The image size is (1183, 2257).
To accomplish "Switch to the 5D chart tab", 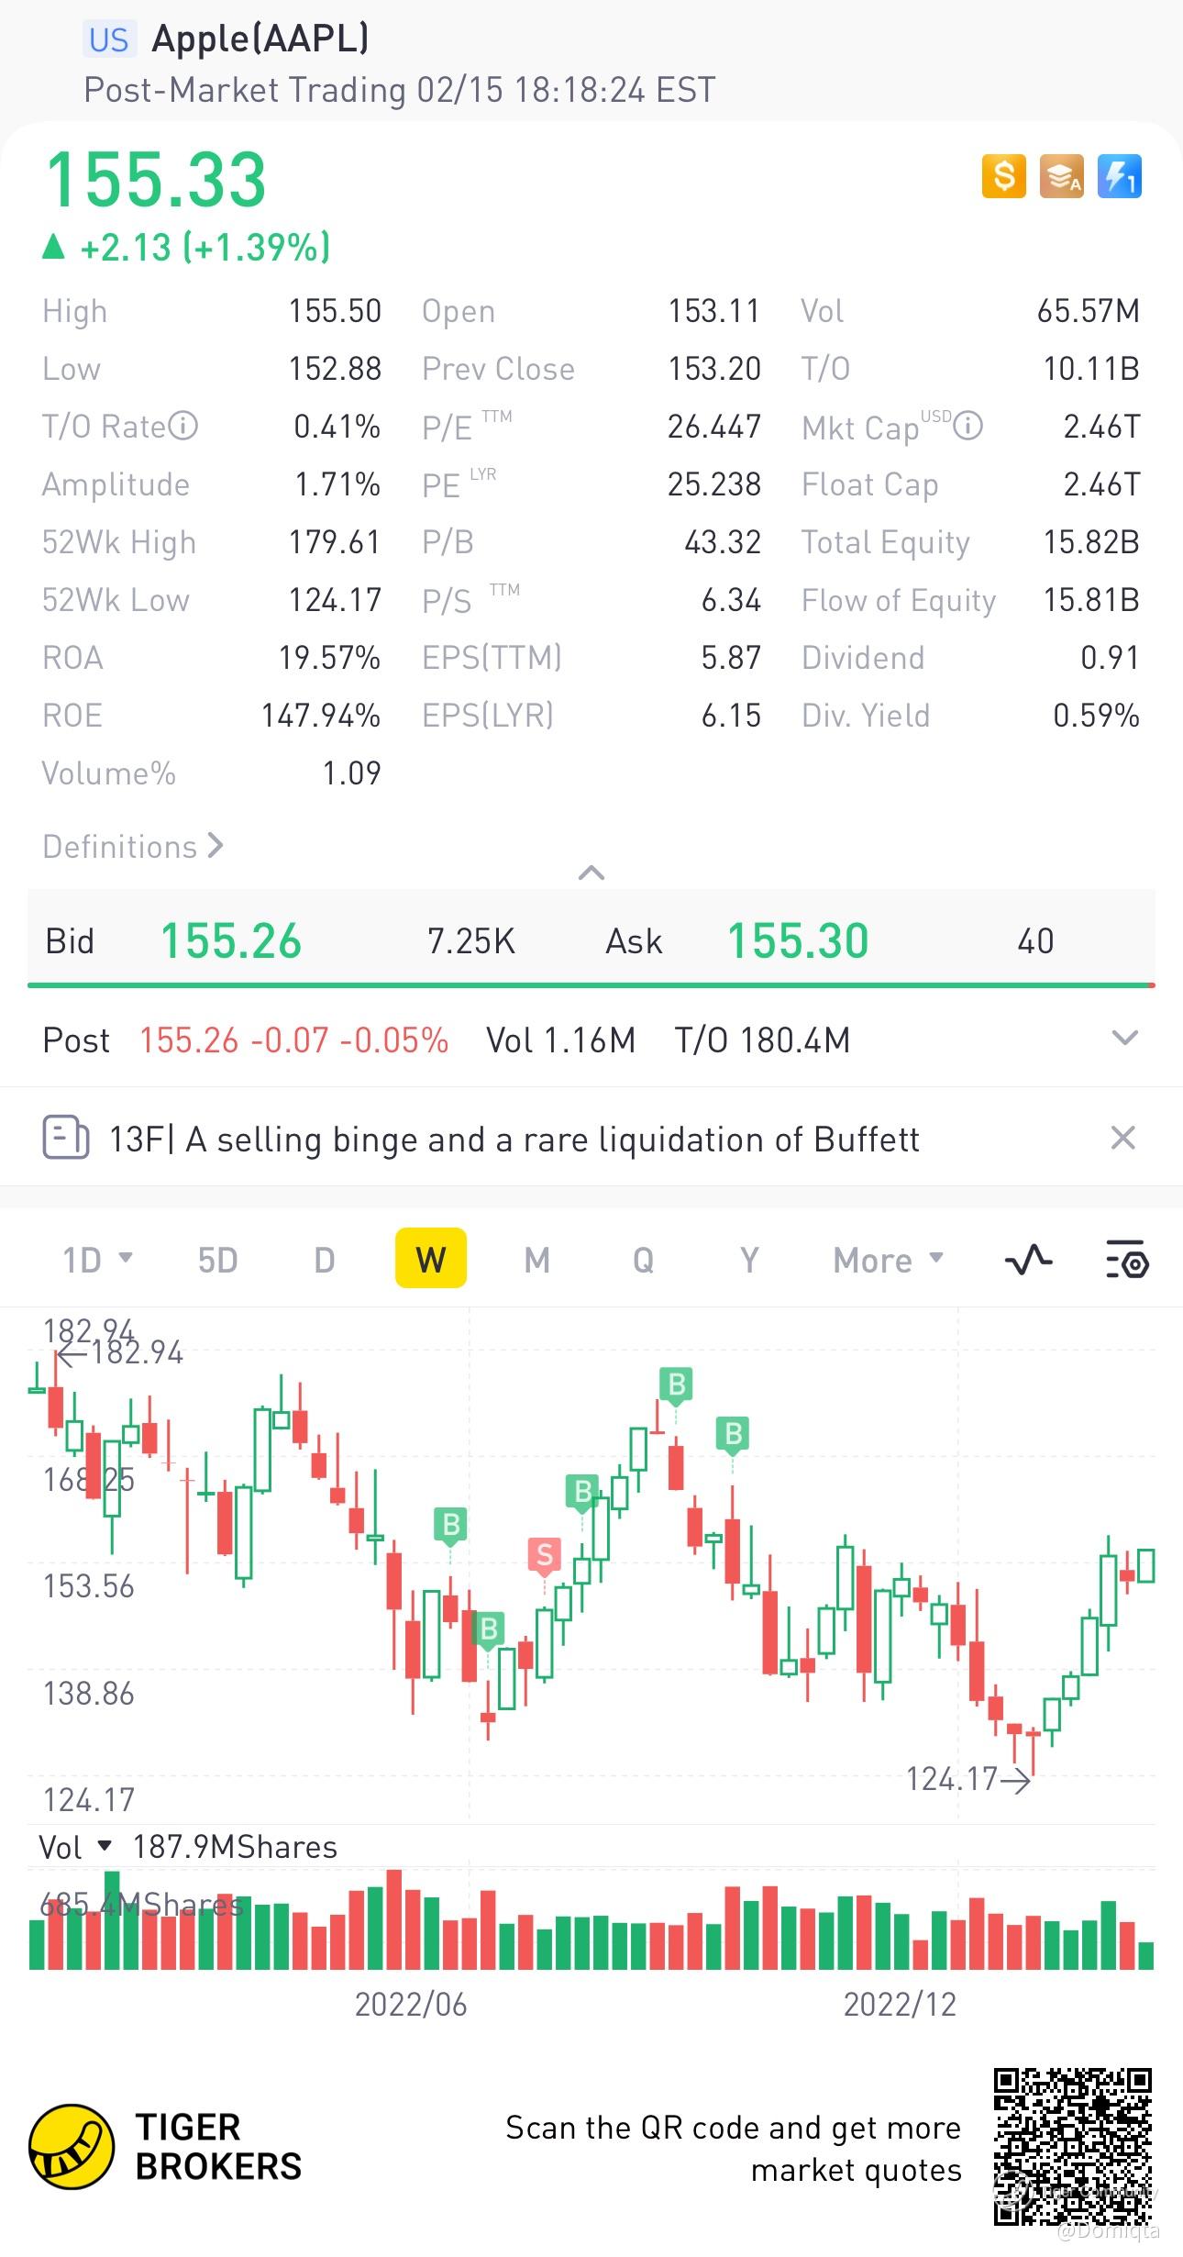I will [x=217, y=1260].
